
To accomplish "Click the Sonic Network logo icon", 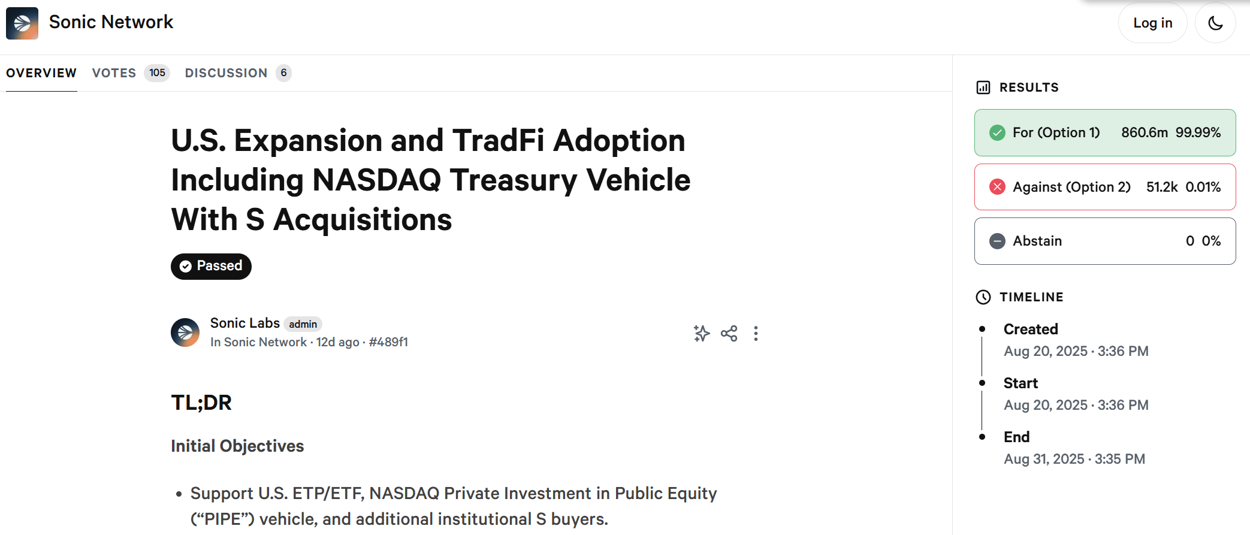I will [22, 23].
